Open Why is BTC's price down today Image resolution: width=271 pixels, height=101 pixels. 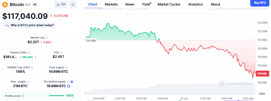click(29, 25)
